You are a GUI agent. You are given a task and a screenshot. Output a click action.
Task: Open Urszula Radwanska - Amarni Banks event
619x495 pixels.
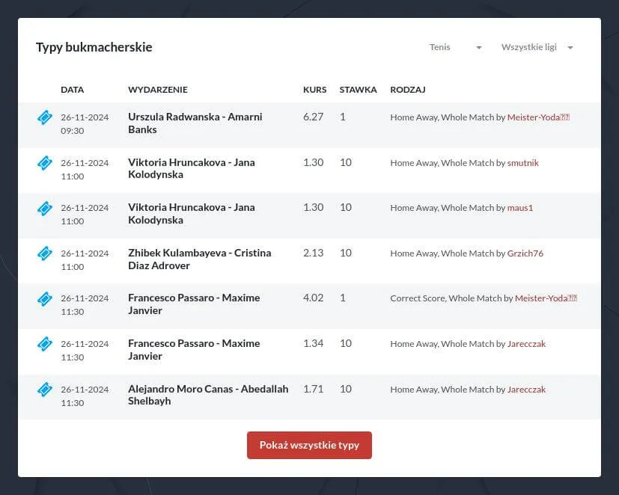point(195,123)
